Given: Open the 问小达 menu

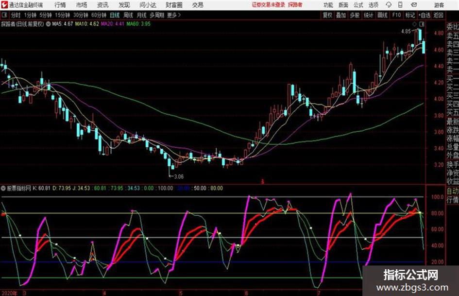Looking at the screenshot, I should (x=148, y=5).
